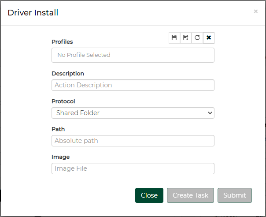Click the save-as profile icon with arrow

pyautogui.click(x=186, y=38)
